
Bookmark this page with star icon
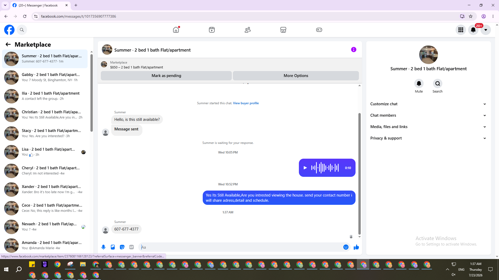(471, 16)
